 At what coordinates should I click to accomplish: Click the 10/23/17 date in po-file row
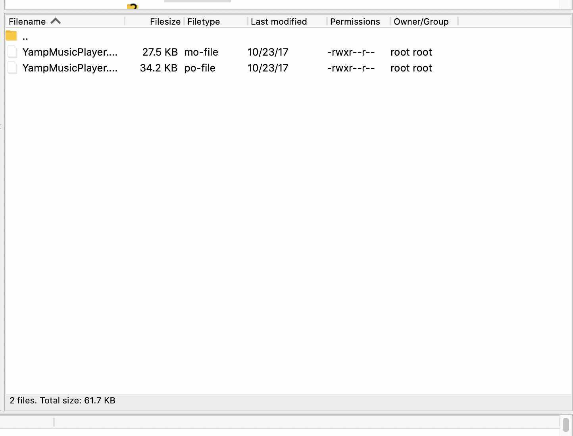tap(268, 68)
